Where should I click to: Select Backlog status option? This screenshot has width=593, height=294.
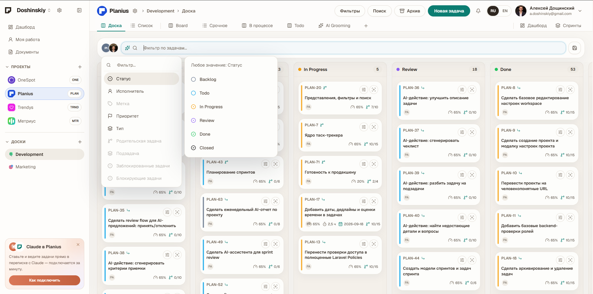pyautogui.click(x=231, y=79)
